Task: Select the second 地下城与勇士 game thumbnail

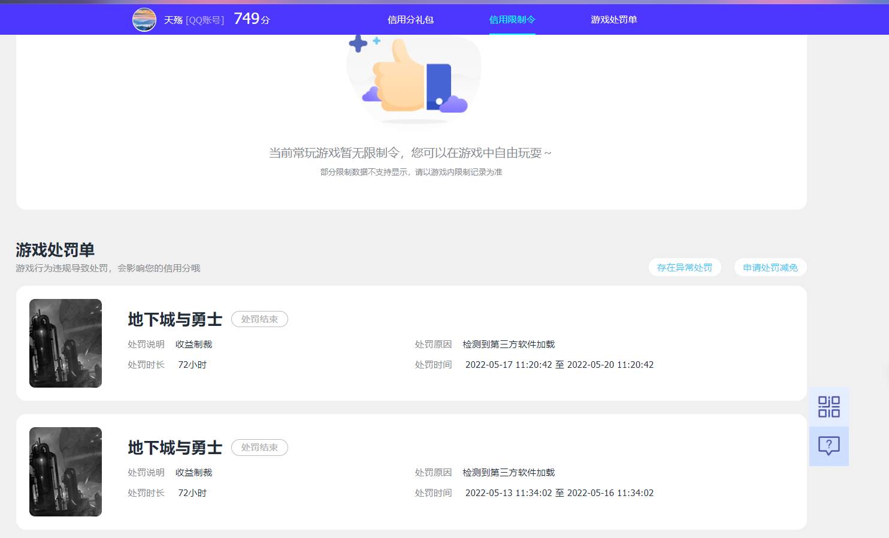Action: [65, 471]
